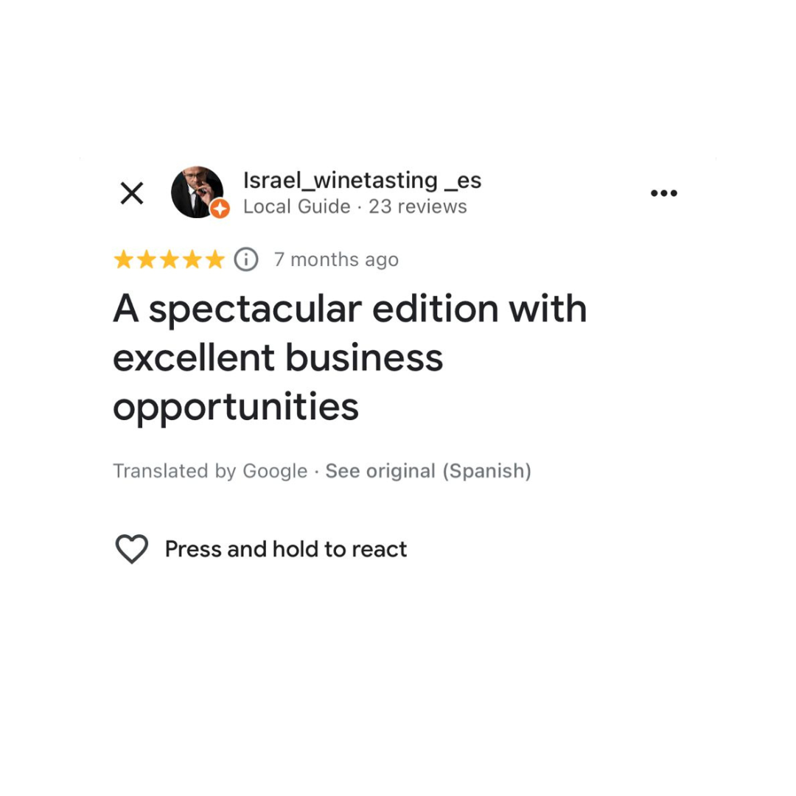Click the fifth yellow rating star

214,259
